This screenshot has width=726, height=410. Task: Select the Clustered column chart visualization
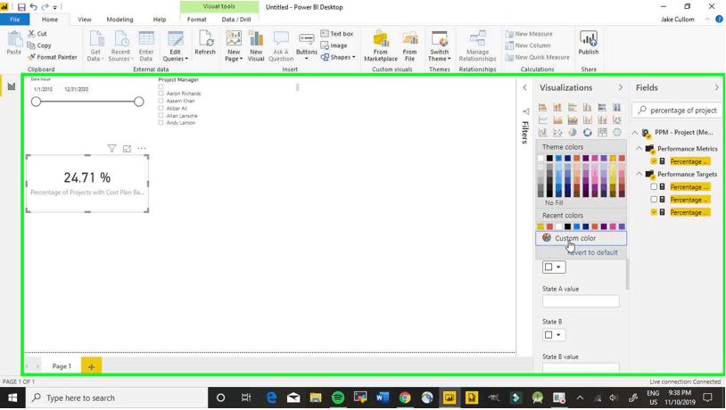587,107
